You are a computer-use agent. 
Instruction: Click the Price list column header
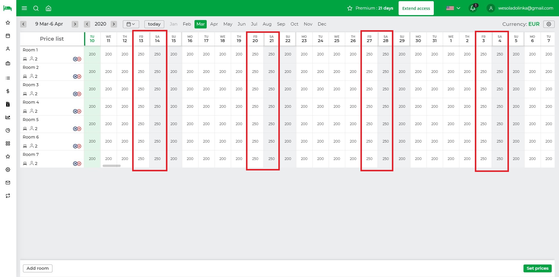coord(52,39)
